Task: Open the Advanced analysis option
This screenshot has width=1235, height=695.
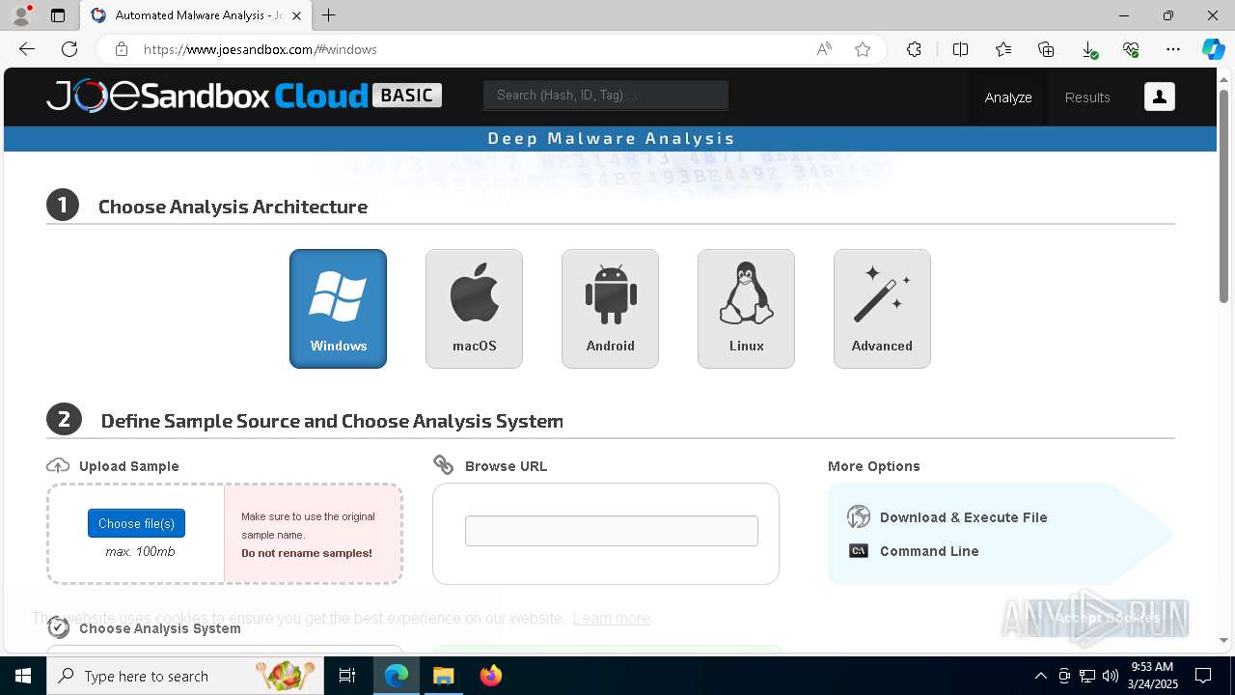Action: point(882,309)
